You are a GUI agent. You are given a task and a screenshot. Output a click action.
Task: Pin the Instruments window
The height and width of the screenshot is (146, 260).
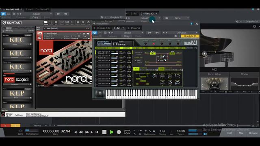point(191,24)
